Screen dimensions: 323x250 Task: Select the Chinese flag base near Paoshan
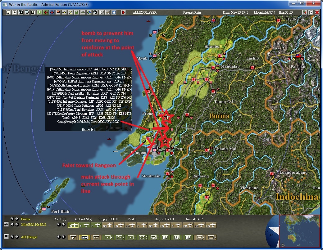tap(298, 56)
